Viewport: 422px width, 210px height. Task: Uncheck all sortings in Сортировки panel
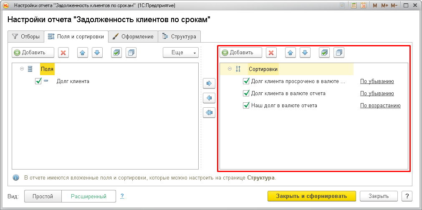[x=339, y=53]
